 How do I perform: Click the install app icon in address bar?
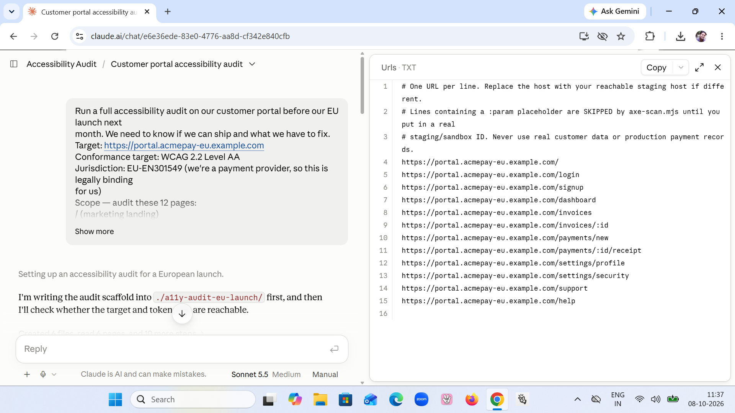(x=584, y=36)
